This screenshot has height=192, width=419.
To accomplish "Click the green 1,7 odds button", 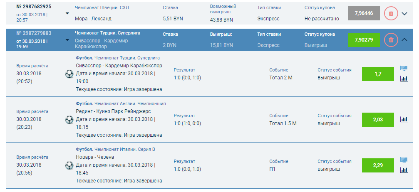I will coord(378,74).
